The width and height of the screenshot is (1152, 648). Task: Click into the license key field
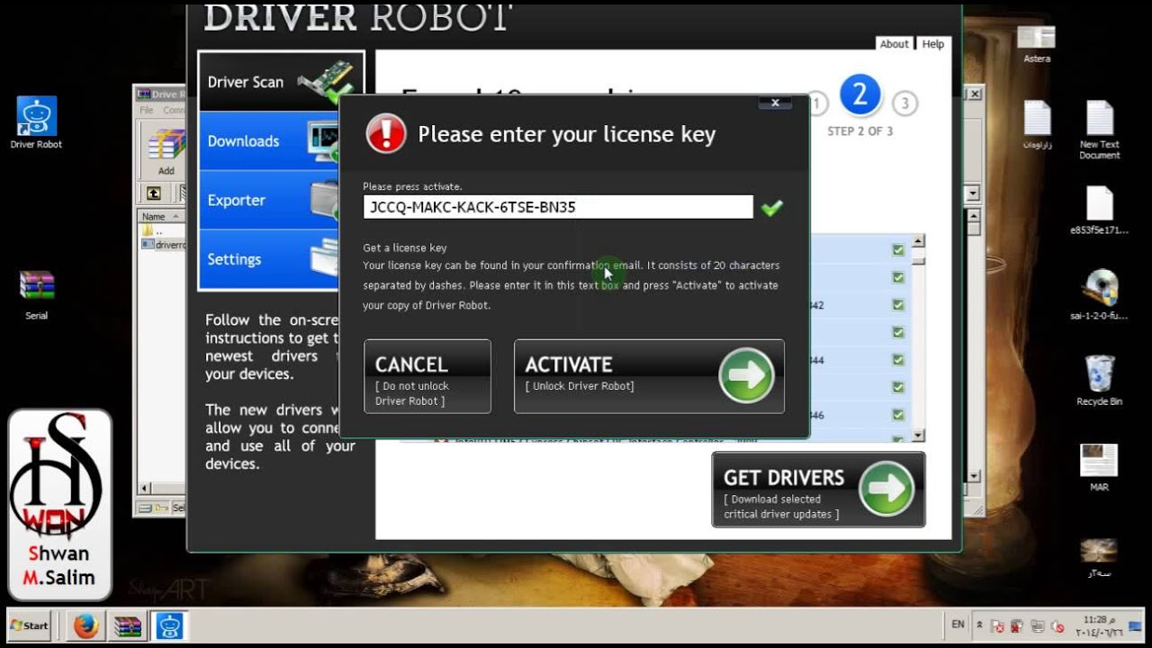(558, 207)
